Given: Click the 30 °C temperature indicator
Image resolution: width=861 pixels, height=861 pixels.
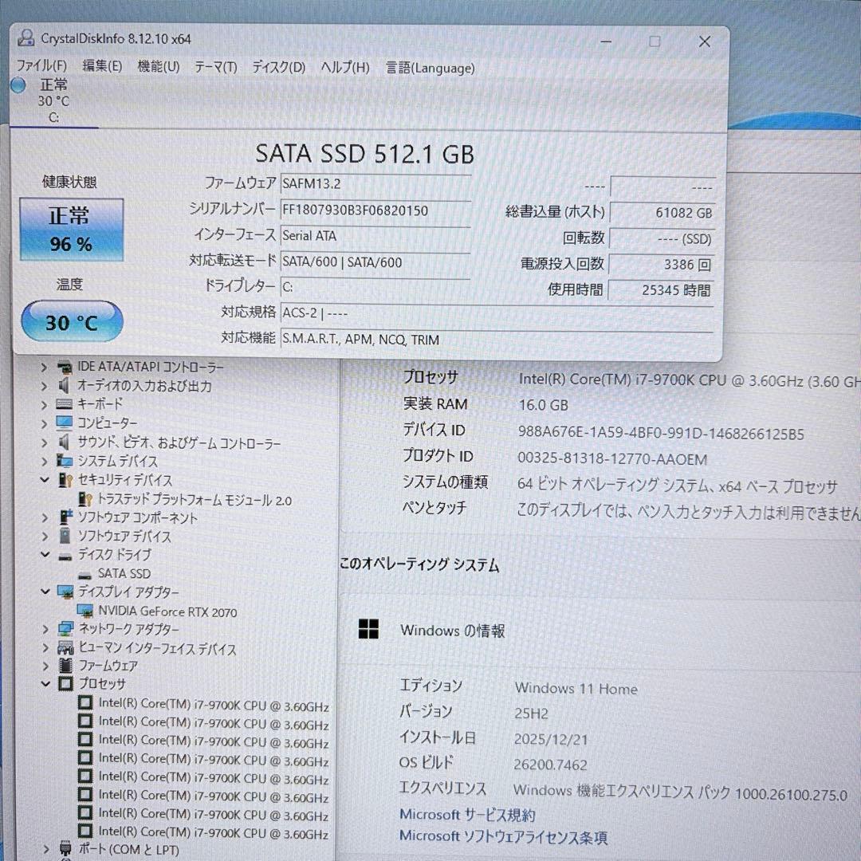Looking at the screenshot, I should coord(70,320).
